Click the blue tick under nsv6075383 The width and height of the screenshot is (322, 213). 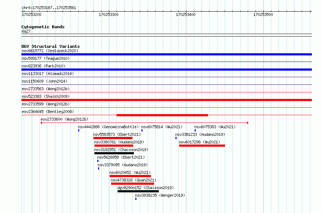tap(195, 130)
